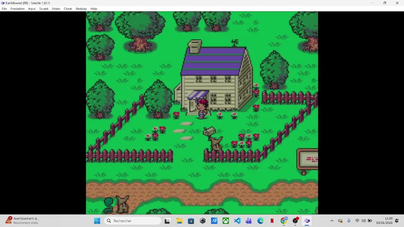Click the Snes9x title bar app icon

[x=3, y=3]
